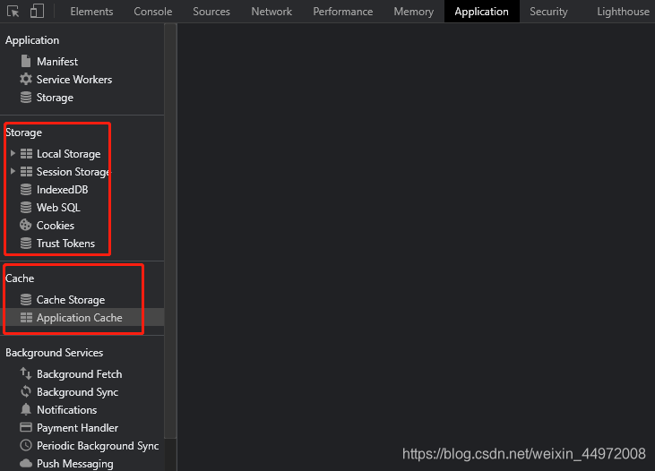
Task: Click the Background Fetch arrows icon
Action: (x=26, y=373)
